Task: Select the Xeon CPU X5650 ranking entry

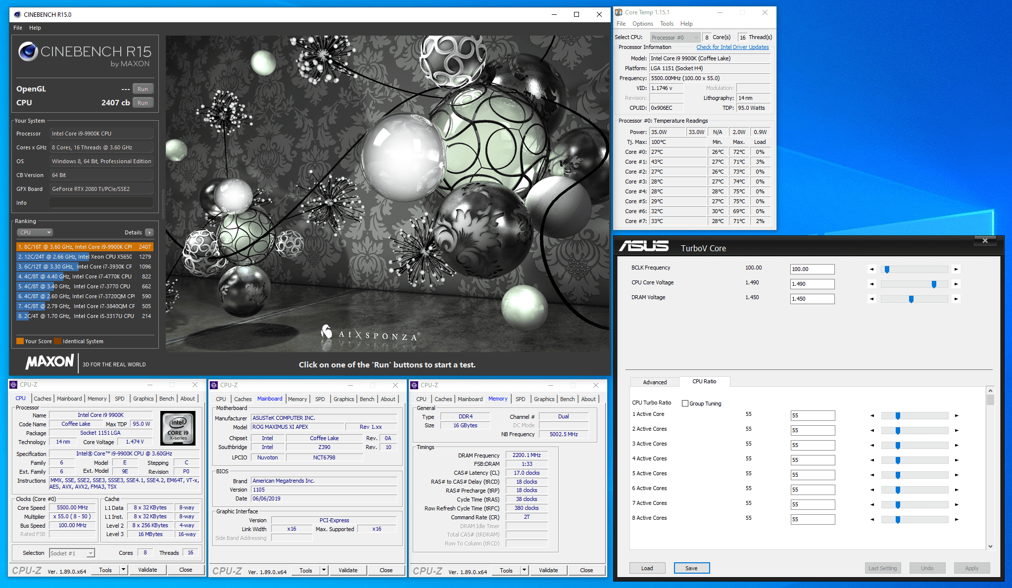Action: coord(85,257)
